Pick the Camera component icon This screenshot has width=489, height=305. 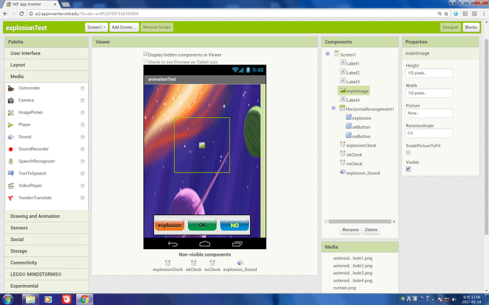[11, 101]
